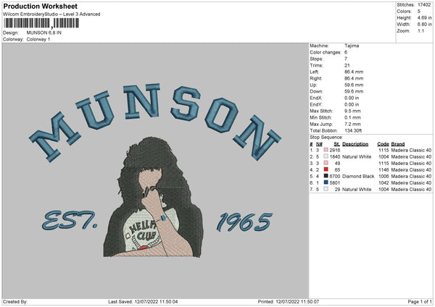The image size is (435, 307).
Task: Click the 'Stop Sequence:' heading
Action: point(326,138)
